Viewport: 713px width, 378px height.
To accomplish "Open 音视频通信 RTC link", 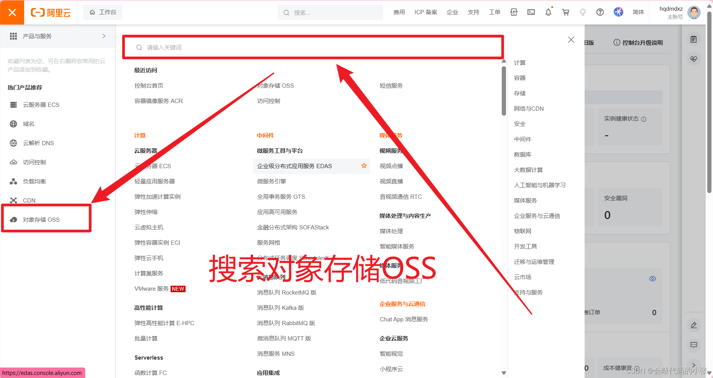I will [x=401, y=197].
